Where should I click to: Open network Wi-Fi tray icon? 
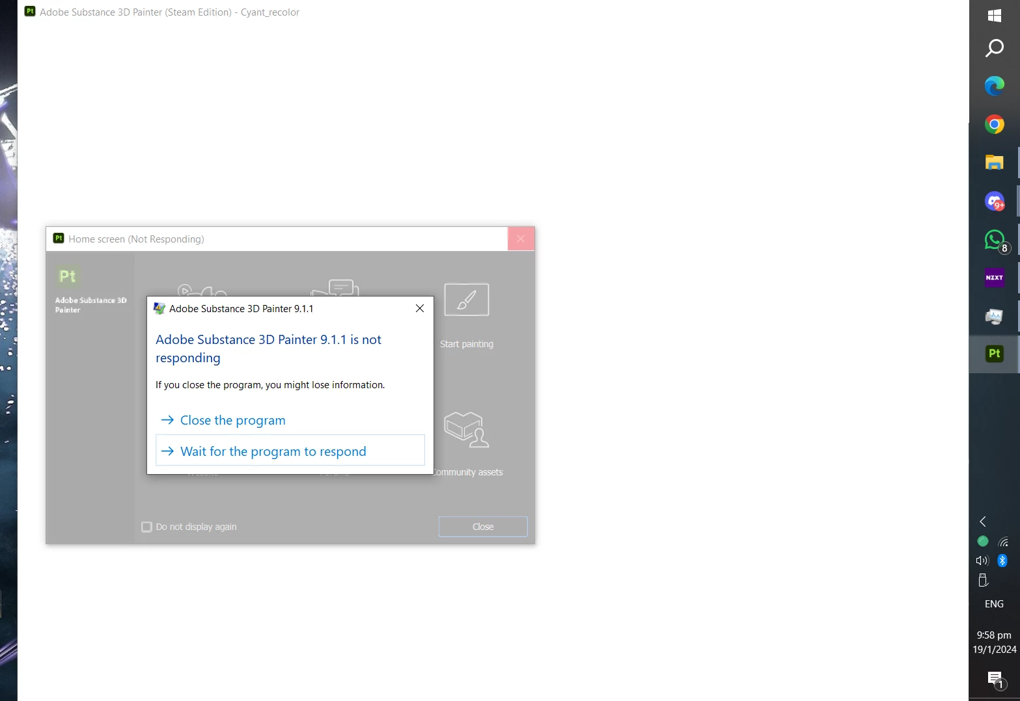1003,541
